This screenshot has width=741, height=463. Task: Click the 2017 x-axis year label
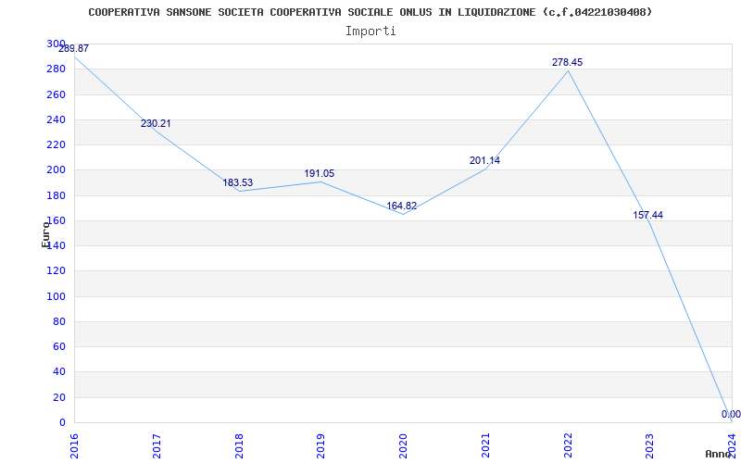pyautogui.click(x=157, y=446)
